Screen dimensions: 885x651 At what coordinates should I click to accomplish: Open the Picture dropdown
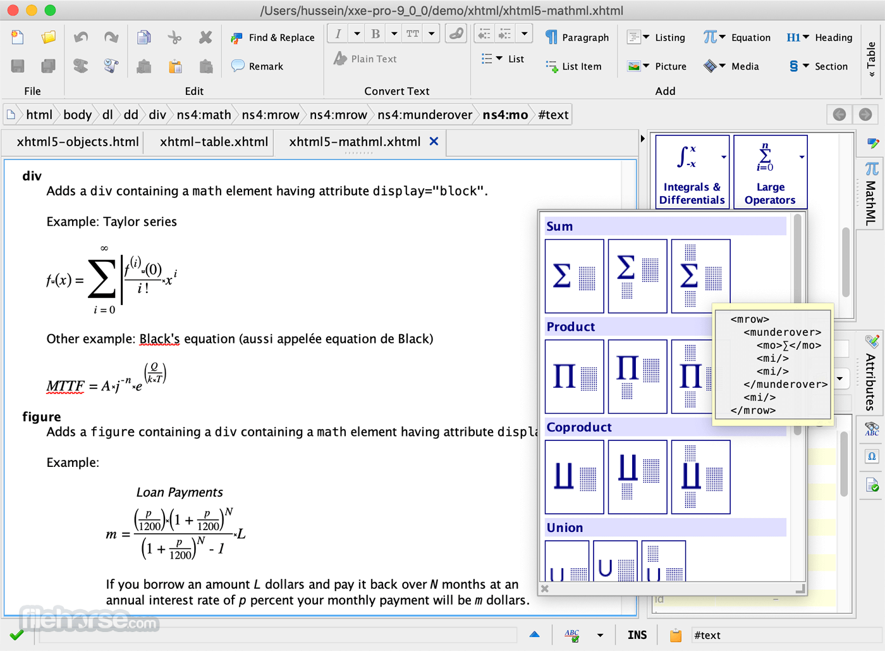pos(656,66)
